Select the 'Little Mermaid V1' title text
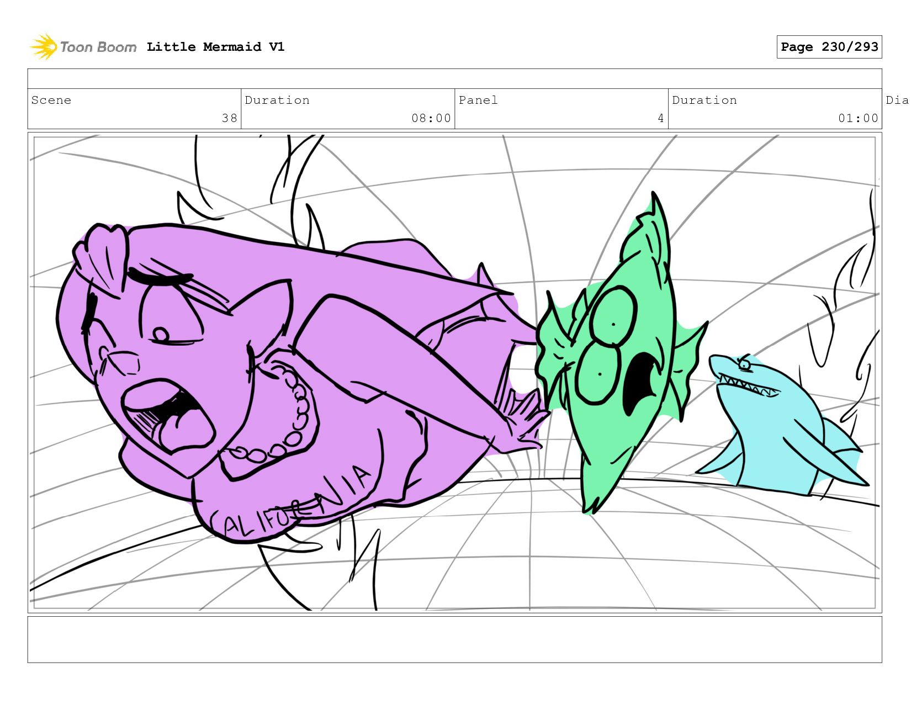Viewport: 911px width, 704px height. (216, 47)
